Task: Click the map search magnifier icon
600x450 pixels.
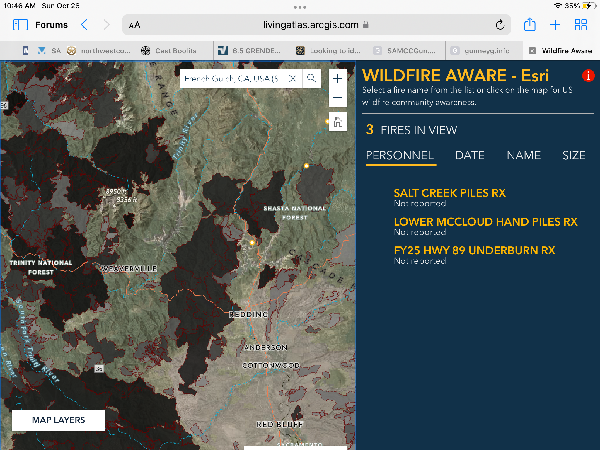Action: (312, 79)
